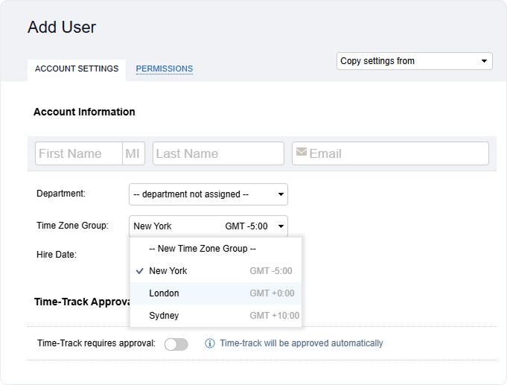Click into the First Name field
The width and height of the screenshot is (507, 385).
click(78, 153)
